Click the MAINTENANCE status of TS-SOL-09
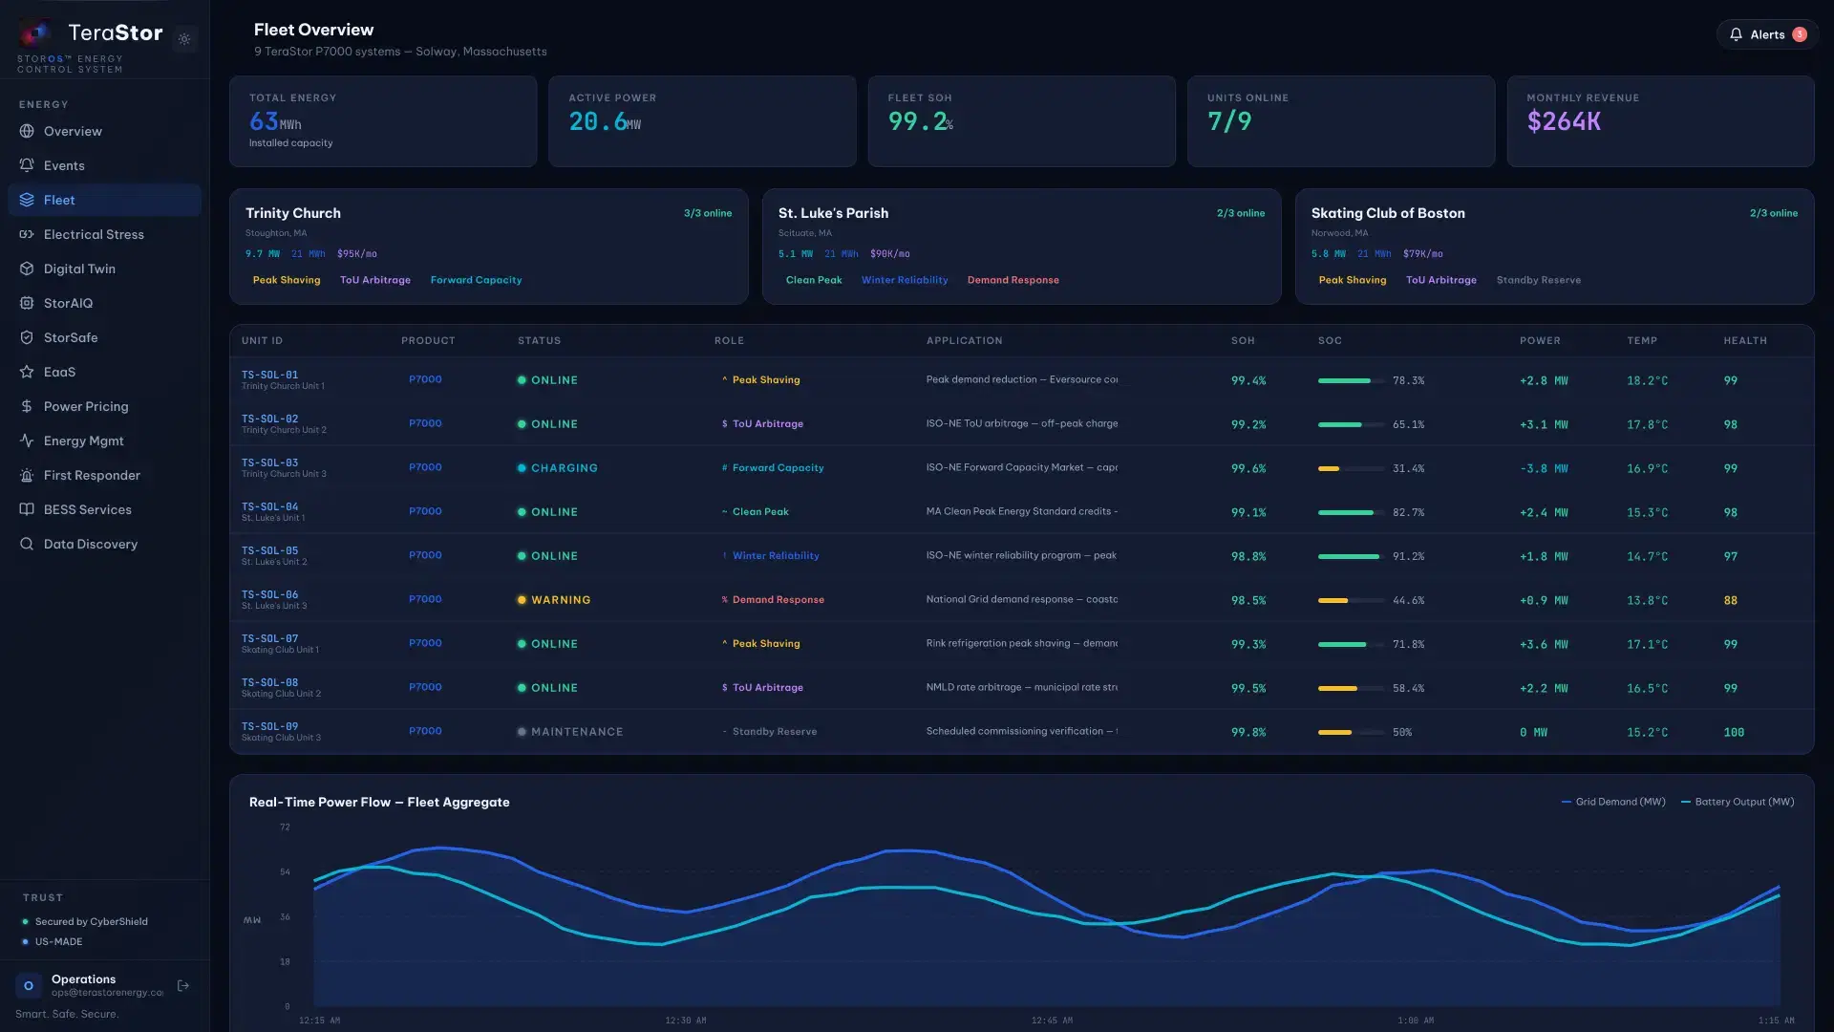Screen dimensions: 1834x1032 coord(570,732)
